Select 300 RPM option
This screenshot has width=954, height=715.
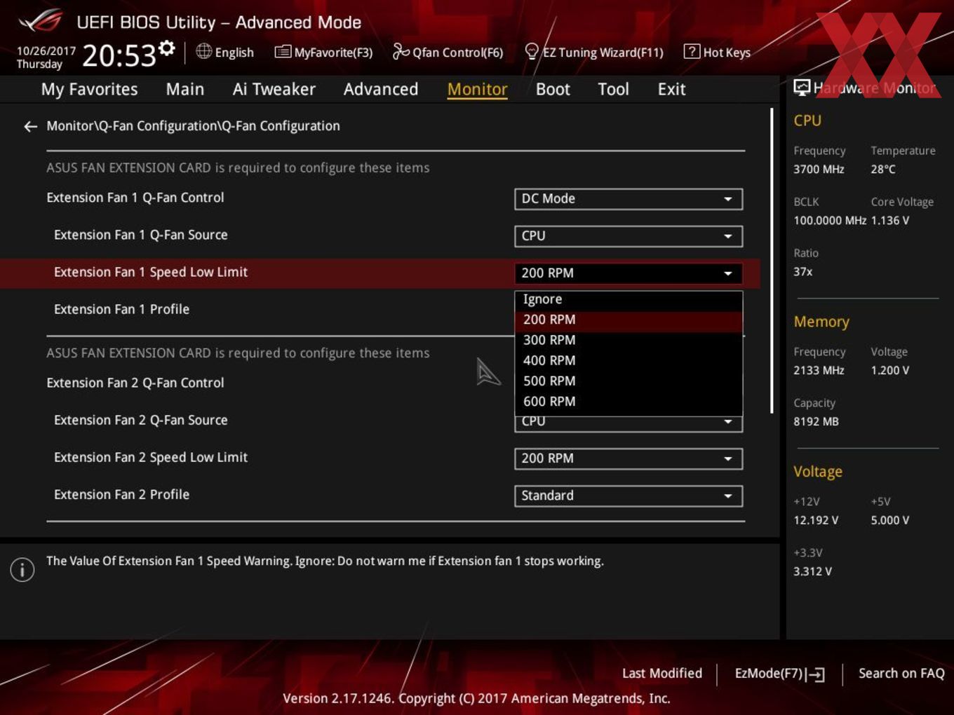629,340
